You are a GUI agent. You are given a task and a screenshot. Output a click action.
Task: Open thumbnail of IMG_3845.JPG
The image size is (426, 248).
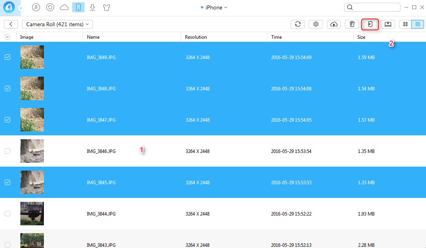pyautogui.click(x=32, y=182)
